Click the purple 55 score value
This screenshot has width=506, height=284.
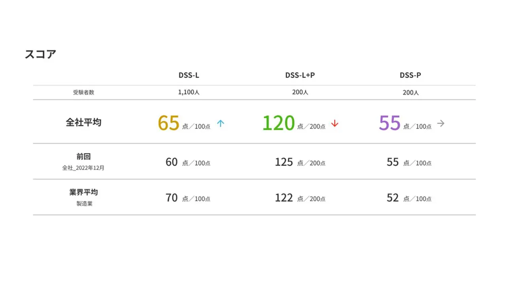click(390, 123)
